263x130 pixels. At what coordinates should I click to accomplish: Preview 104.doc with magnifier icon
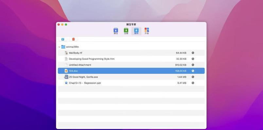[193, 71]
